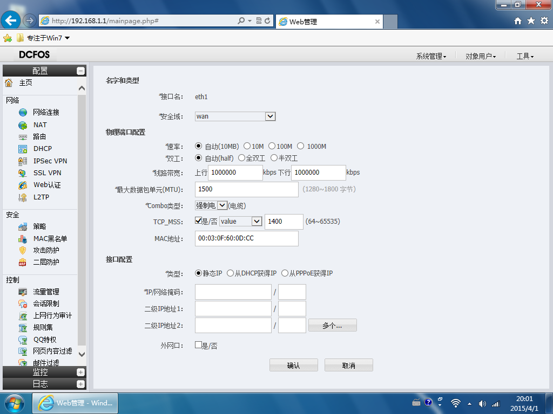Open the 网页内容过滤 icon
The image size is (553, 414).
[x=23, y=351]
